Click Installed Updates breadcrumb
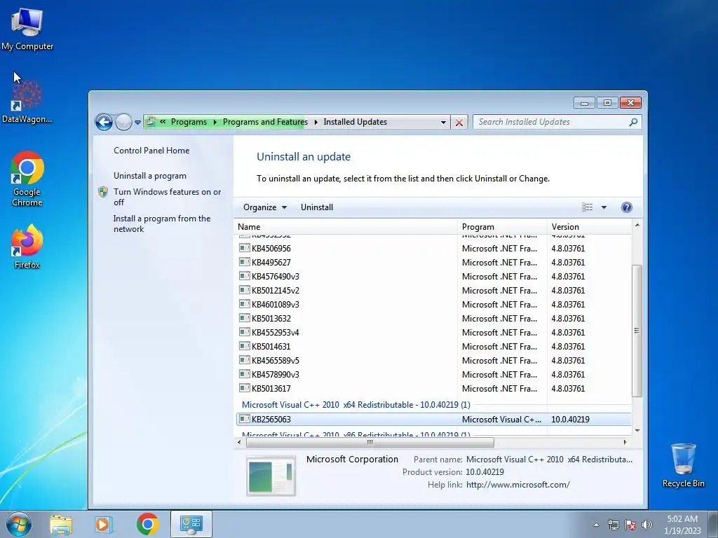 coord(355,122)
